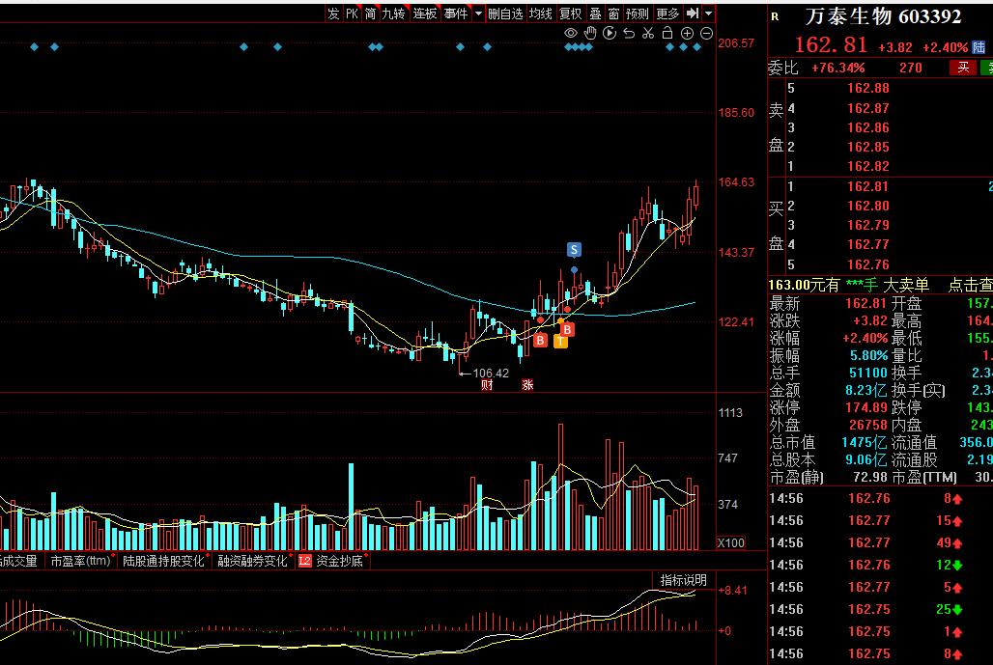Click the play replay icon
993x665 pixels.
[610, 33]
